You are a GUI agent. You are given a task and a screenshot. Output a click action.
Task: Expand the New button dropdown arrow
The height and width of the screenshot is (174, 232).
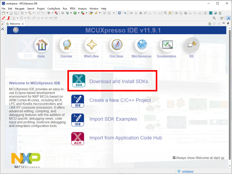pos(7,13)
